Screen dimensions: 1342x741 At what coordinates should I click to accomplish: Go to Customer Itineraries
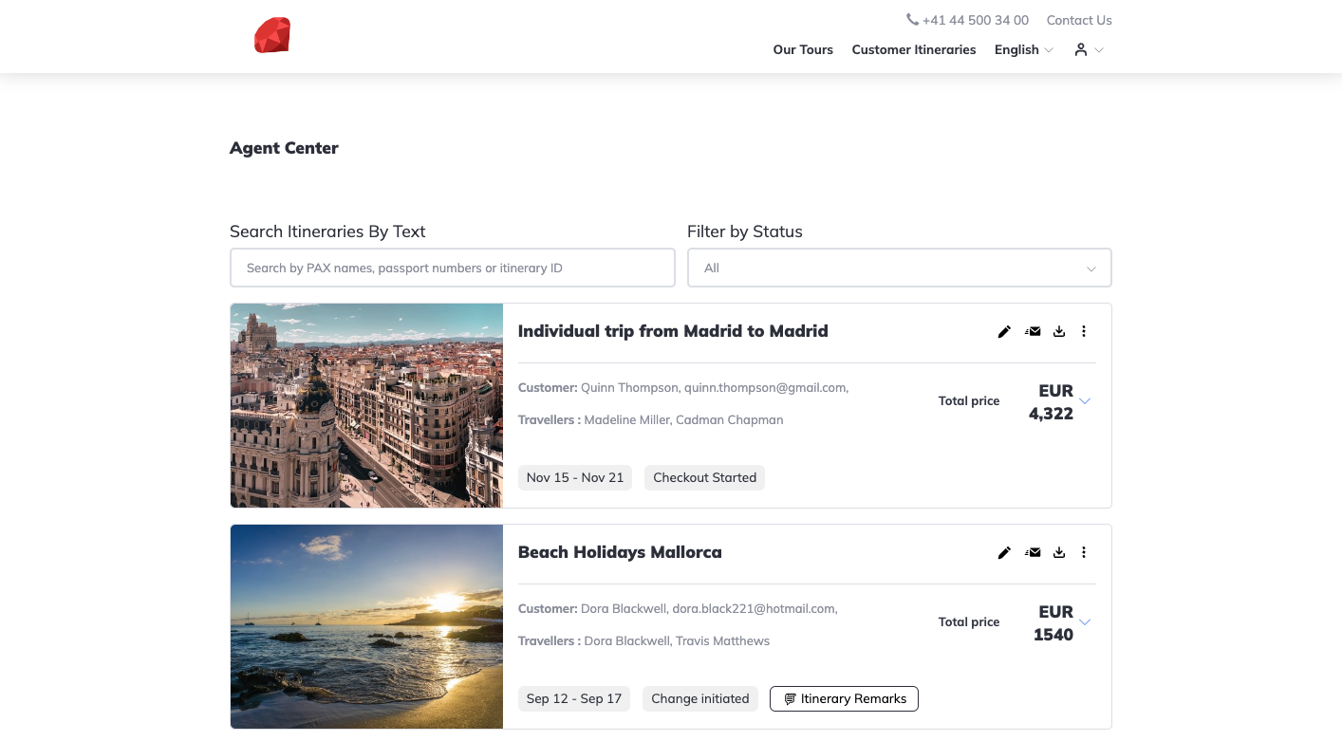pos(914,49)
